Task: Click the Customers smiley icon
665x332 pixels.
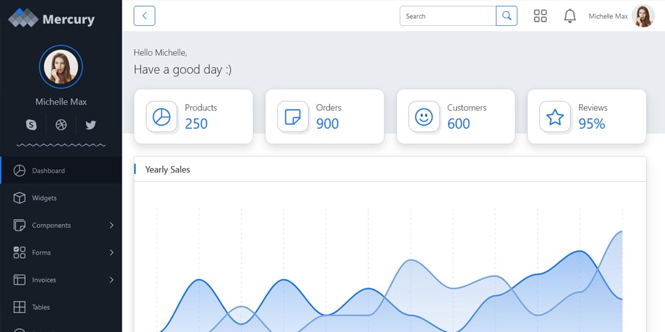Action: 424,117
